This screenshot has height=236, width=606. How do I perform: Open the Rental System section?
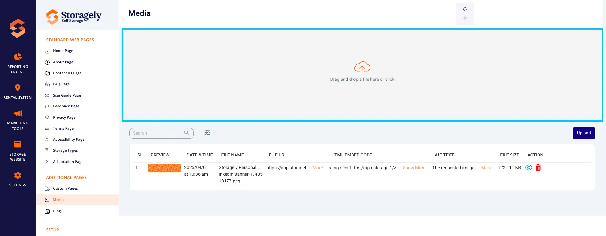click(18, 92)
